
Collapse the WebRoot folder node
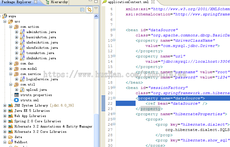tap(5, 142)
